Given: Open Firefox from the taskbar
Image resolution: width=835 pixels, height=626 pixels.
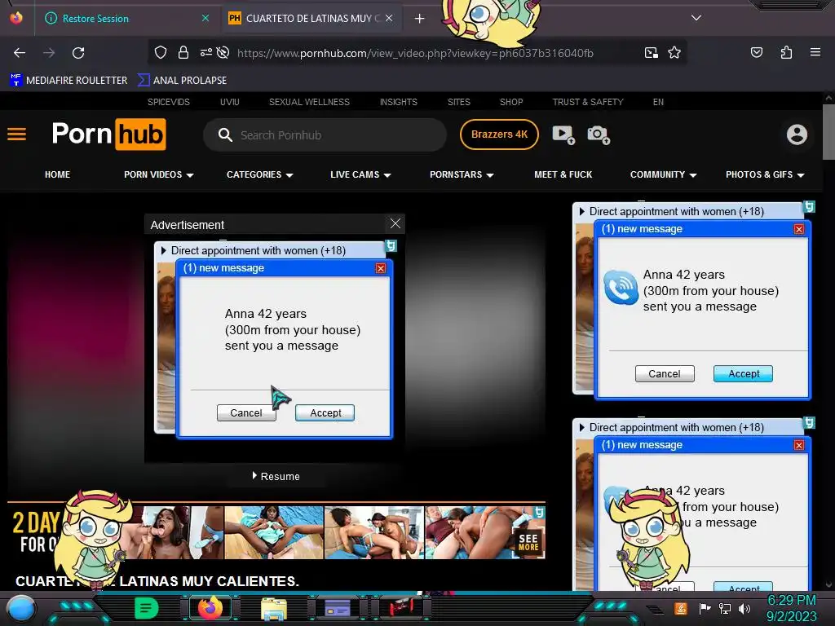Looking at the screenshot, I should click(x=210, y=608).
